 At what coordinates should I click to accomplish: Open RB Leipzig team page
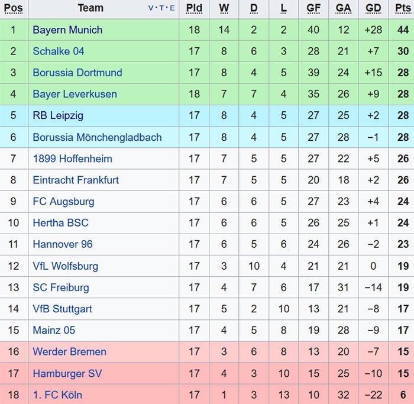58,115
